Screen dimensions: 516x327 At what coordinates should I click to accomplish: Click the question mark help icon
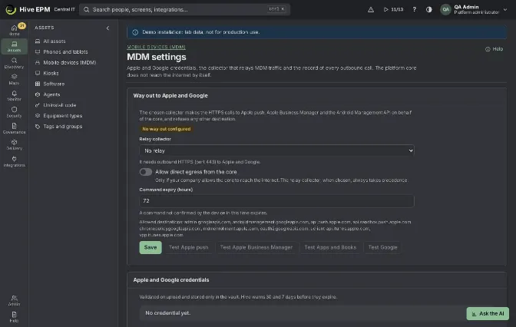(x=415, y=9)
